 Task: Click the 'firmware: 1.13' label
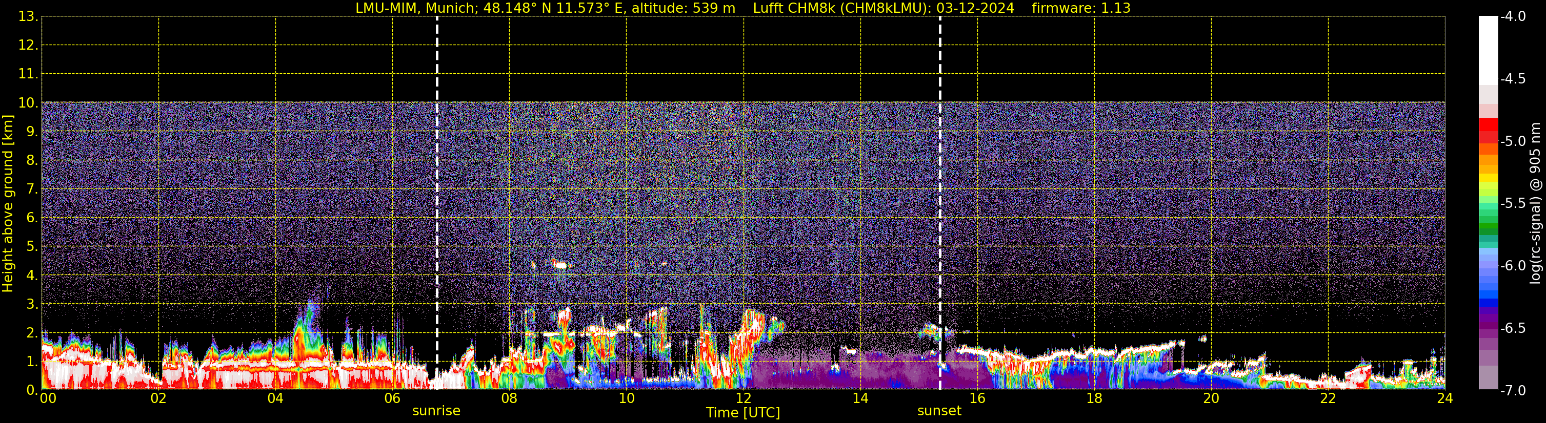(1081, 8)
